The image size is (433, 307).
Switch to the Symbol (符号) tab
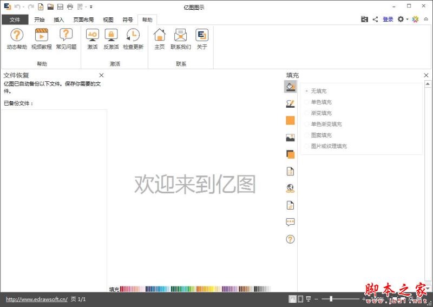128,19
